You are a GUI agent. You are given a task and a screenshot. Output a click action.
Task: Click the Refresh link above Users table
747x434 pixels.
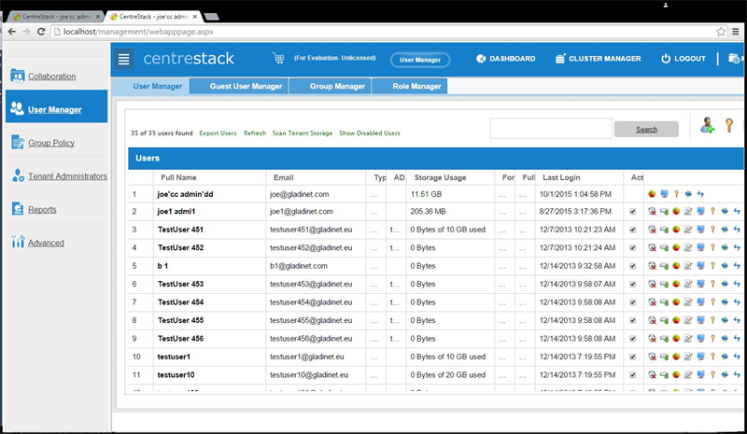tap(255, 133)
